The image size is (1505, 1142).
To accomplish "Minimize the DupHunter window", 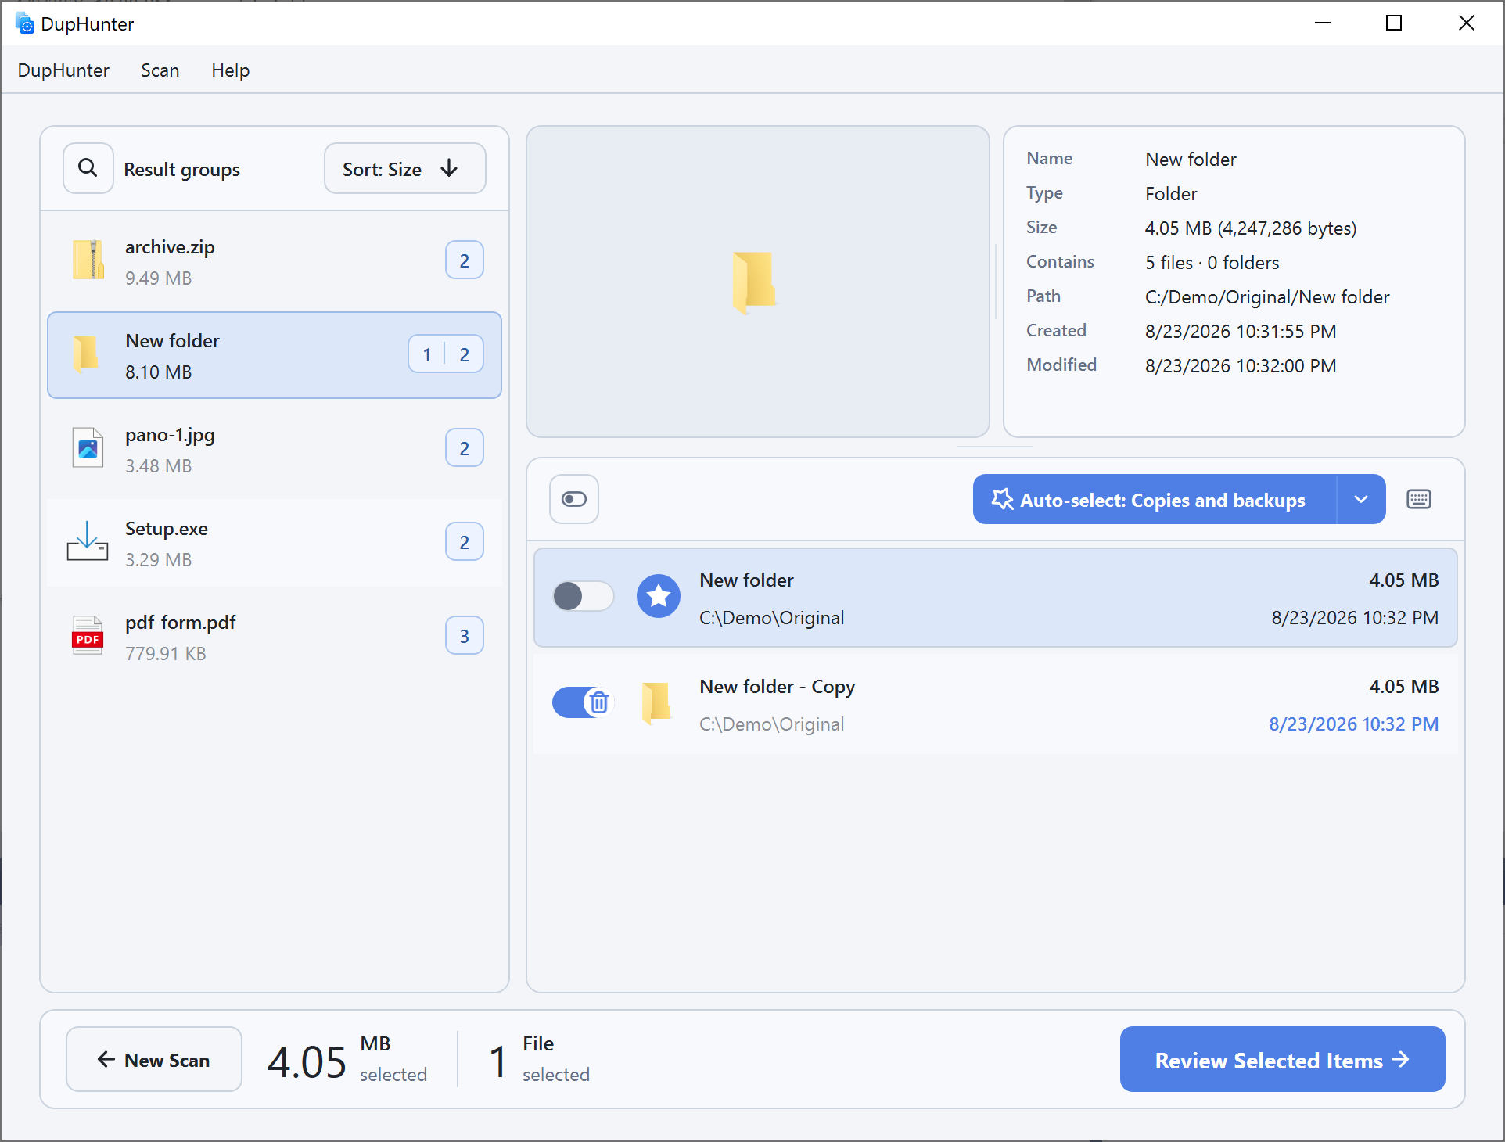I will [x=1323, y=23].
